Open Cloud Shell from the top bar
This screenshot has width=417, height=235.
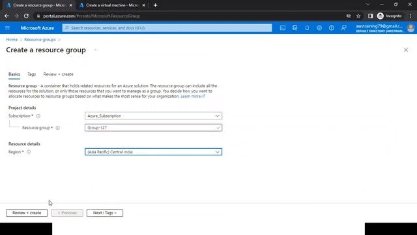[283, 28]
